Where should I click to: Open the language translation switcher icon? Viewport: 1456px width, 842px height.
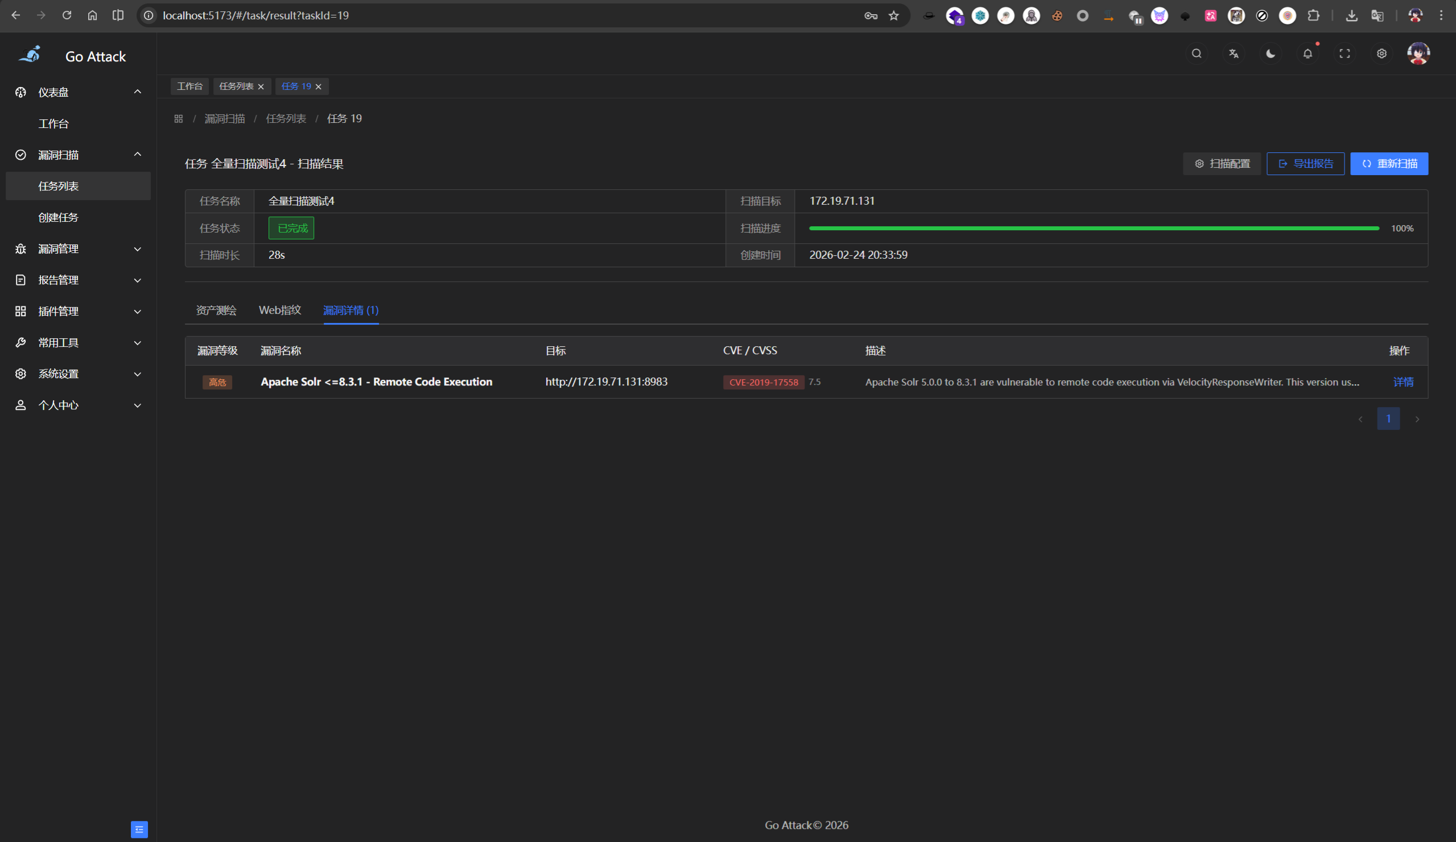1234,53
